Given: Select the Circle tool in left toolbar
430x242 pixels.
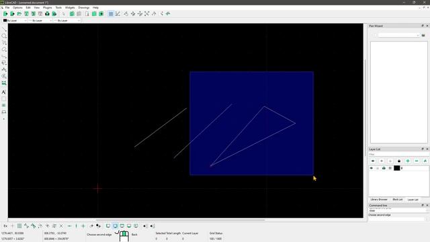Looking at the screenshot, I should pyautogui.click(x=4, y=36).
